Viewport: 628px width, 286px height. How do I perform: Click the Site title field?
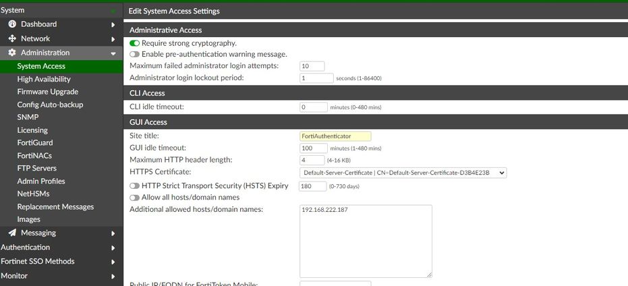tap(335, 136)
